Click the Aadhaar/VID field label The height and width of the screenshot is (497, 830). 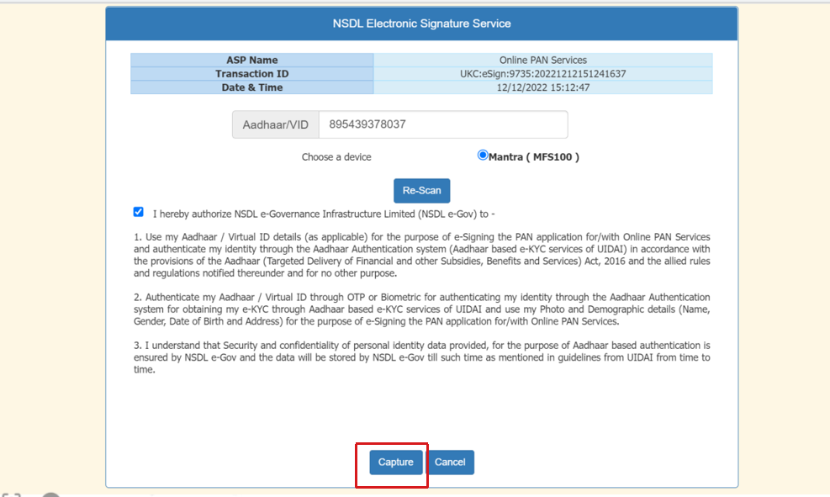coord(275,124)
